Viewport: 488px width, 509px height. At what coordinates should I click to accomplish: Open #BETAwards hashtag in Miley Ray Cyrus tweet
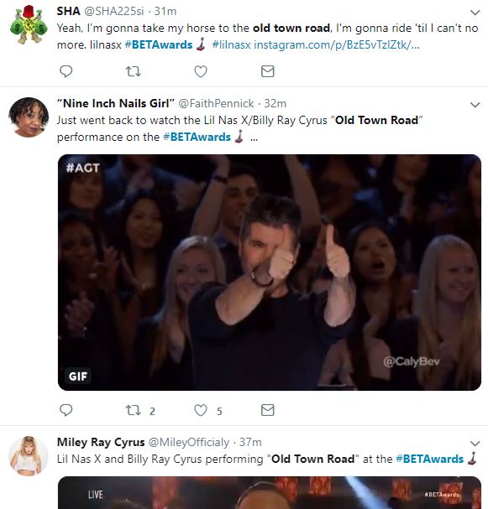point(429,459)
